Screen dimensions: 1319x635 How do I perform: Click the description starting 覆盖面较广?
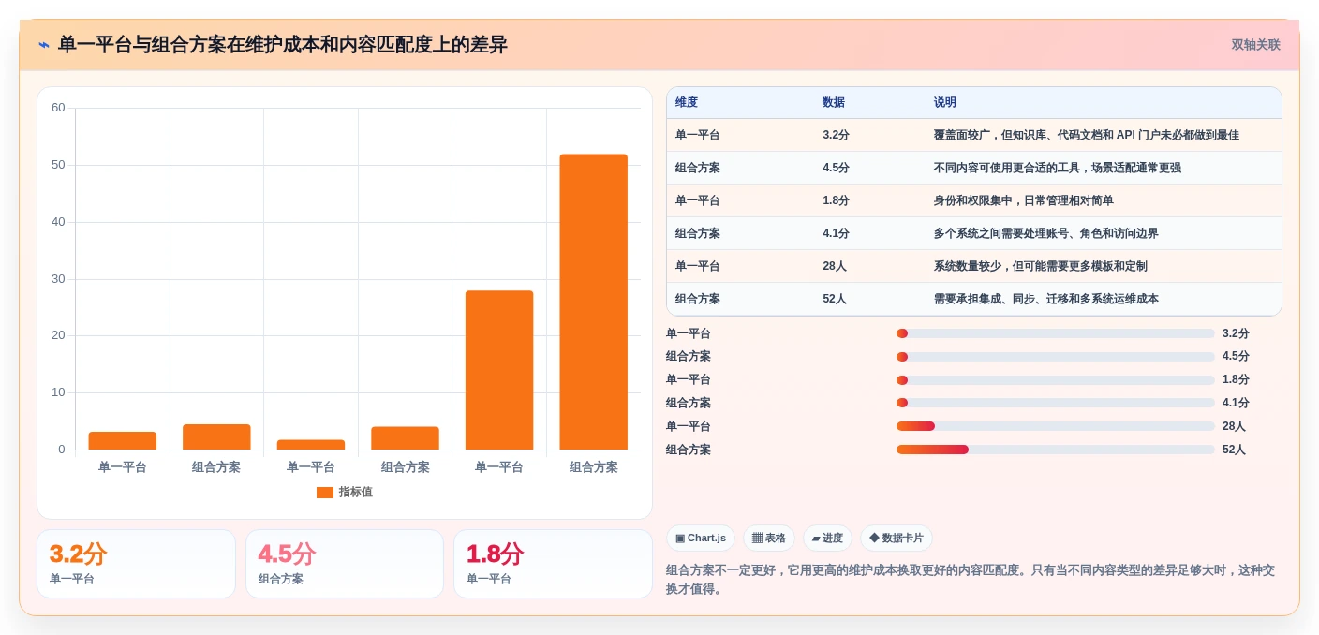pyautogui.click(x=1087, y=135)
